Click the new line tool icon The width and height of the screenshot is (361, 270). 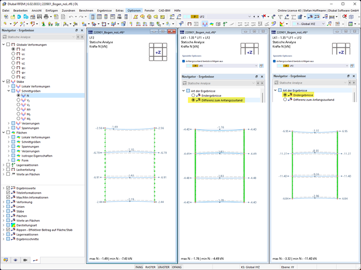pos(15,24)
